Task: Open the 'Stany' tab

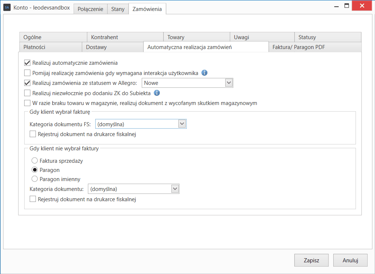Action: click(118, 9)
